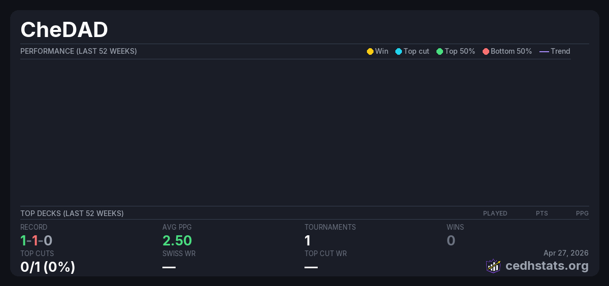Click the red Bottom 50% legend dot

[x=486, y=51]
